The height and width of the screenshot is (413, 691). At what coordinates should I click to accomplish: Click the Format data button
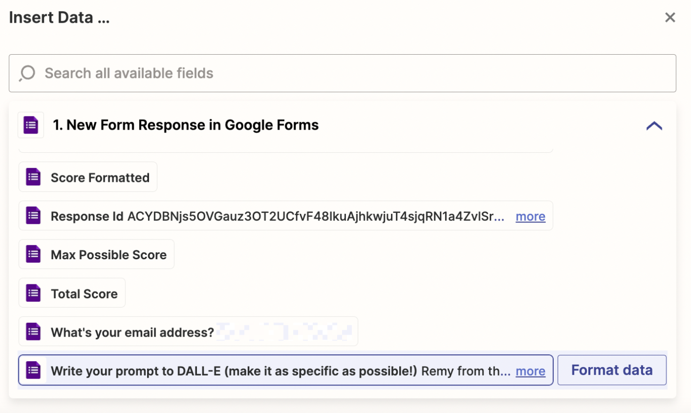coord(612,370)
